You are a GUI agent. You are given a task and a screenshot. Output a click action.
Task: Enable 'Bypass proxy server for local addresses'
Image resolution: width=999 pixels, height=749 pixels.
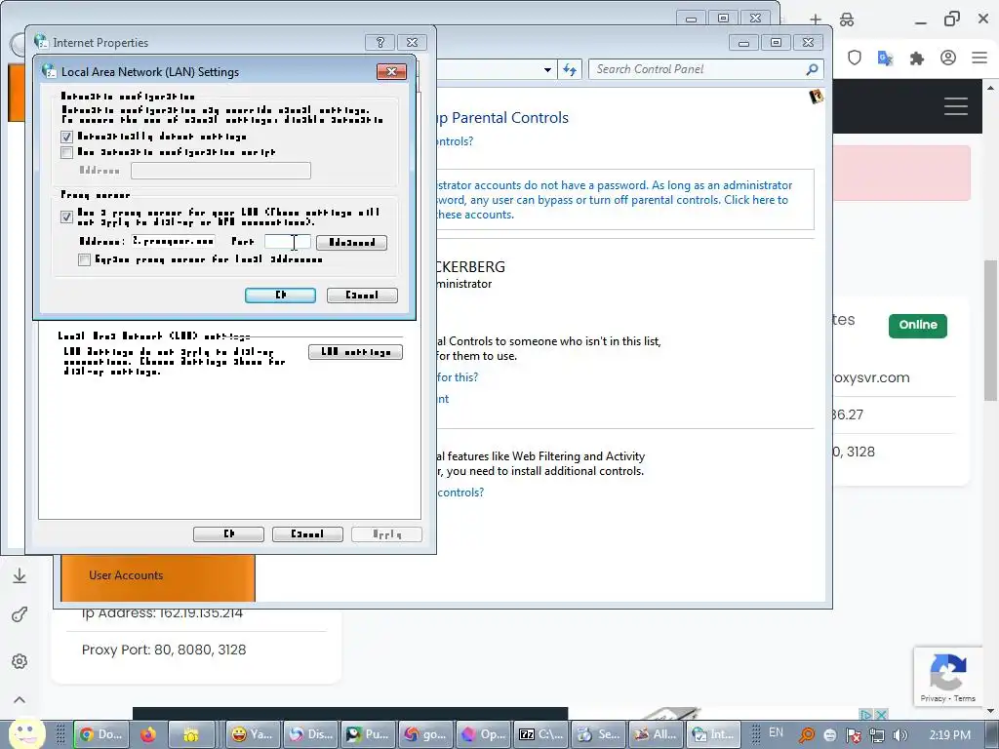[84, 259]
